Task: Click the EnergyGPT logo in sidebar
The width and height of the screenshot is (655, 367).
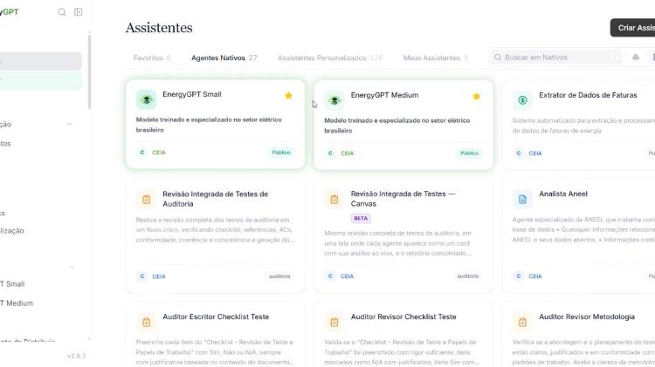Action: click(10, 12)
